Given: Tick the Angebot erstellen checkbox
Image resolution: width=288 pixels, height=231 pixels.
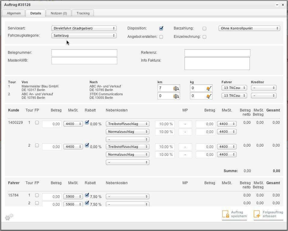Looking at the screenshot, I should coord(161,37).
